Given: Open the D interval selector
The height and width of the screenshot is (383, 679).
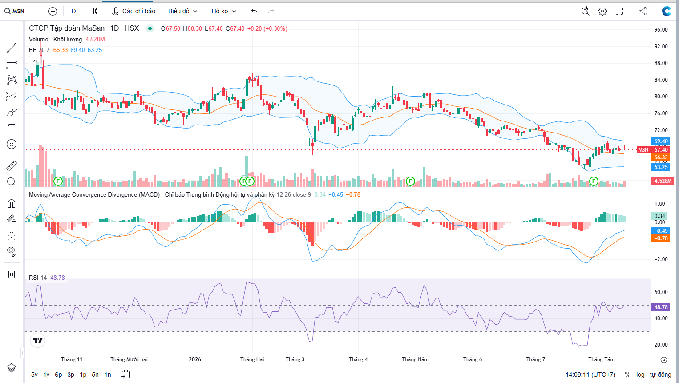Looking at the screenshot, I should coord(73,11).
